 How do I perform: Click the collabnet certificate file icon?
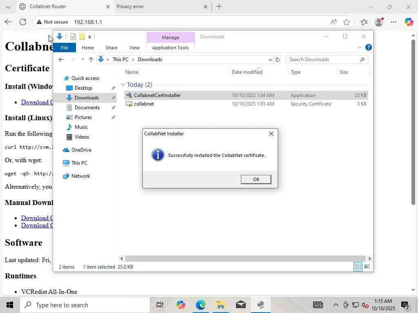[129, 104]
